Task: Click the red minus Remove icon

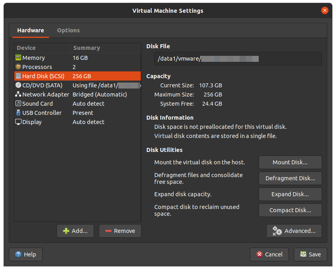Action: click(108, 231)
